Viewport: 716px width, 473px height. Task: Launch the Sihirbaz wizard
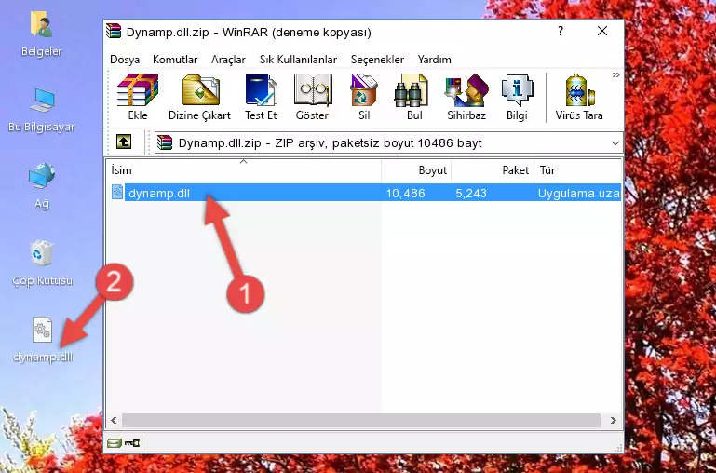(466, 97)
